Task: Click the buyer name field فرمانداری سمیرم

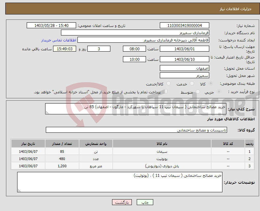Action: click(135, 33)
